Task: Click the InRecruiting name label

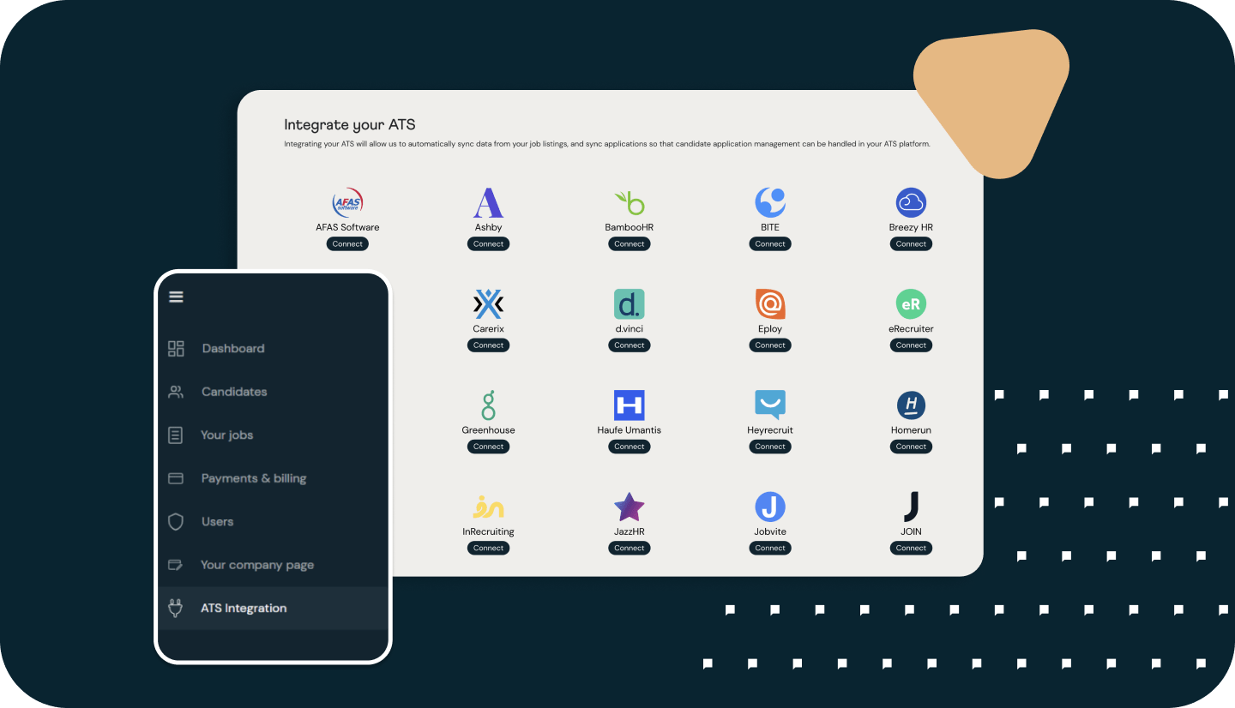Action: (x=488, y=531)
